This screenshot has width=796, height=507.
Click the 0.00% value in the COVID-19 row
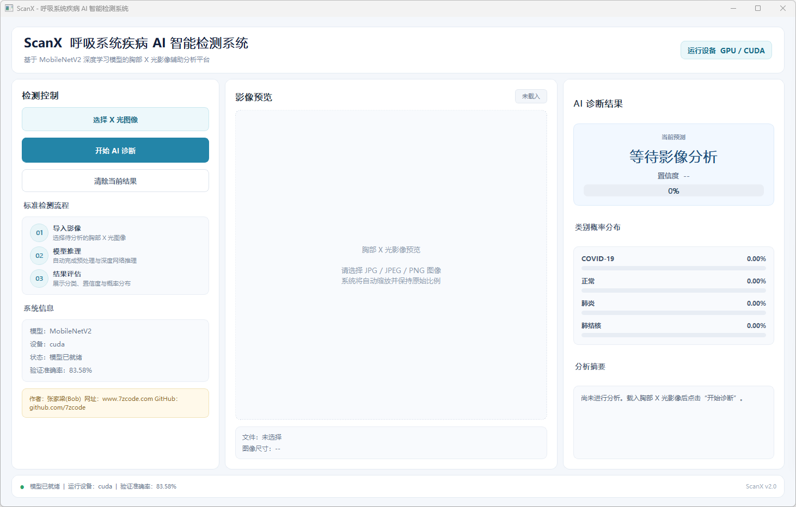pyautogui.click(x=756, y=259)
